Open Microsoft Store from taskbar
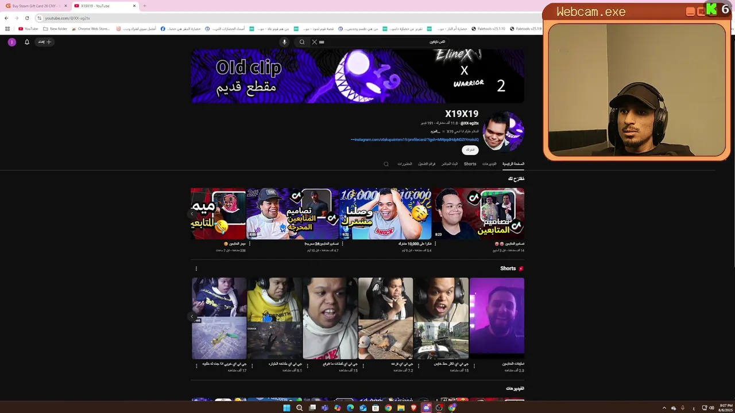This screenshot has height=413, width=735. (x=376, y=408)
